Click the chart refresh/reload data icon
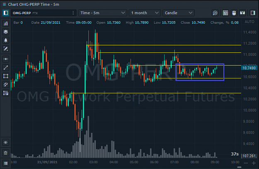This screenshot has height=169, width=259. click(x=215, y=13)
